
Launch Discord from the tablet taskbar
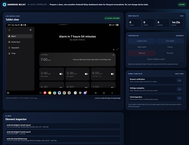click(x=85, y=93)
